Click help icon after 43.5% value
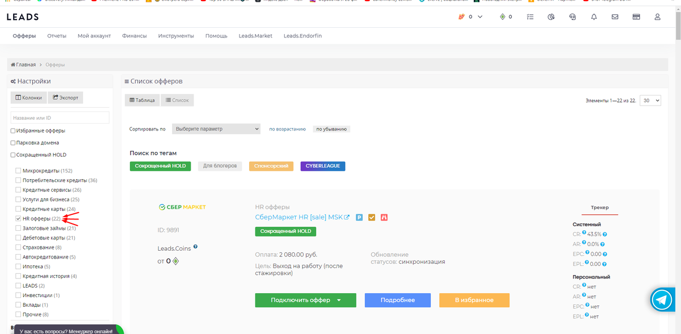 (x=605, y=234)
